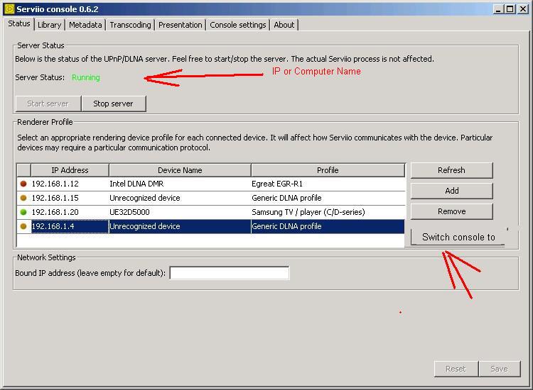Show the About tab
The height and width of the screenshot is (390, 533).
(x=284, y=25)
